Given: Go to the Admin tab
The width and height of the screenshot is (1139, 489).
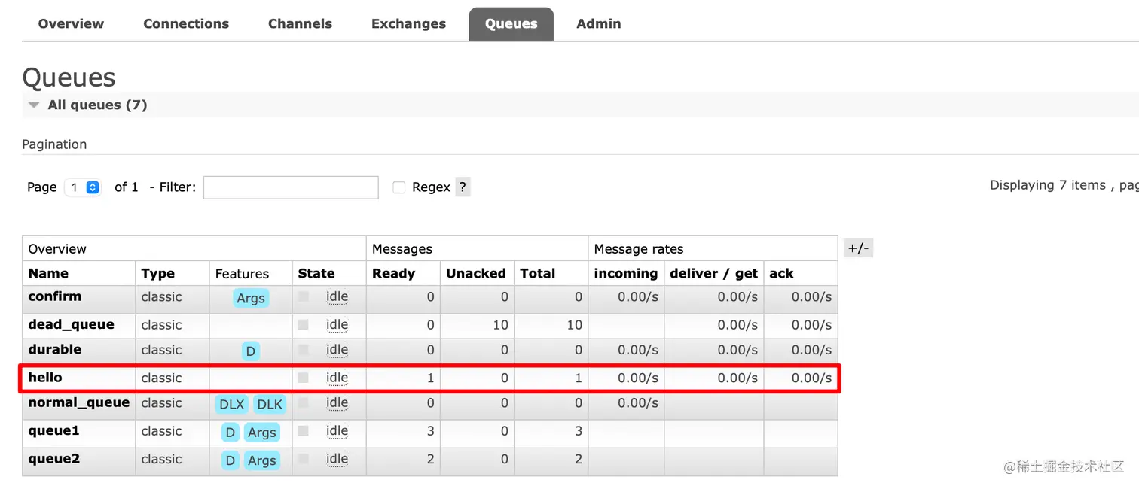Looking at the screenshot, I should pyautogui.click(x=599, y=23).
